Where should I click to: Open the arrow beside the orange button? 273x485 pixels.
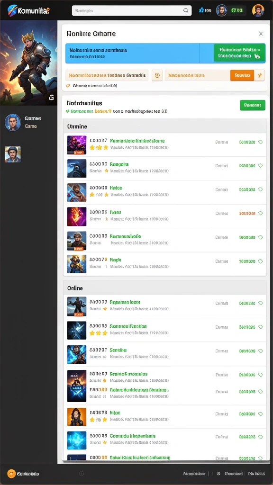pos(259,75)
